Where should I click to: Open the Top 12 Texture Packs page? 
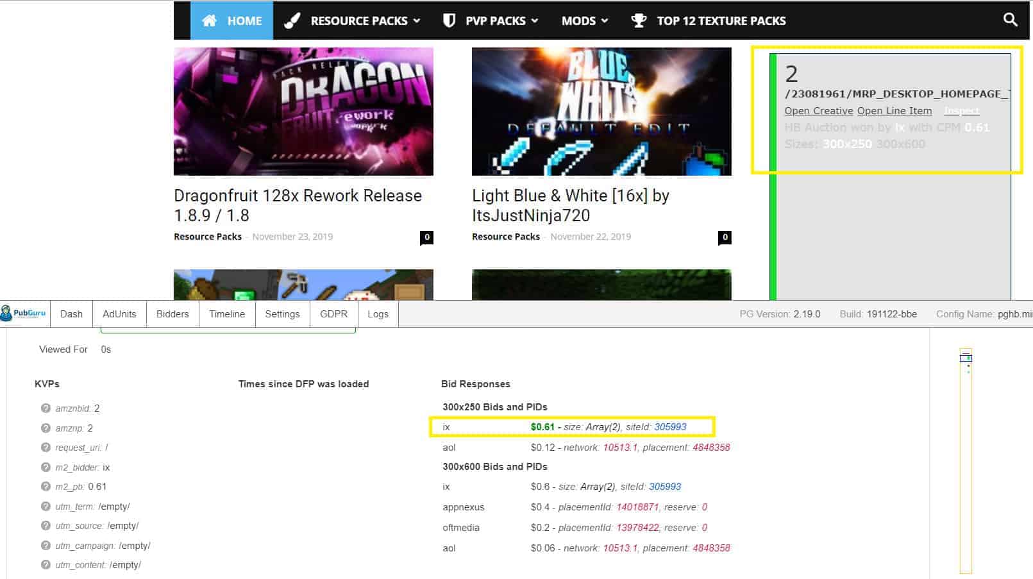(721, 21)
